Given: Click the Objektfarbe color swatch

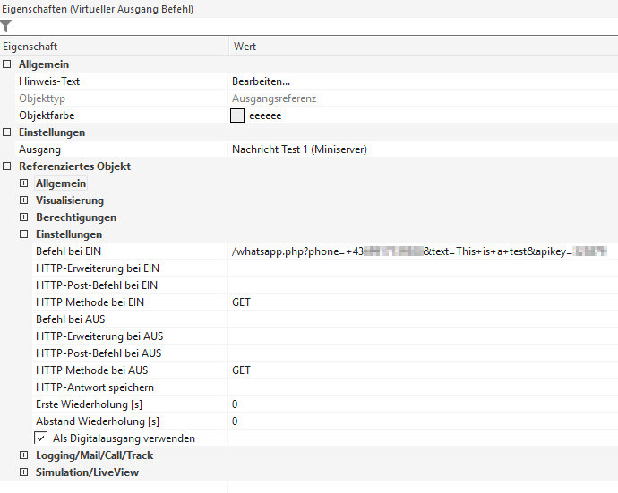Looking at the screenshot, I should [237, 115].
